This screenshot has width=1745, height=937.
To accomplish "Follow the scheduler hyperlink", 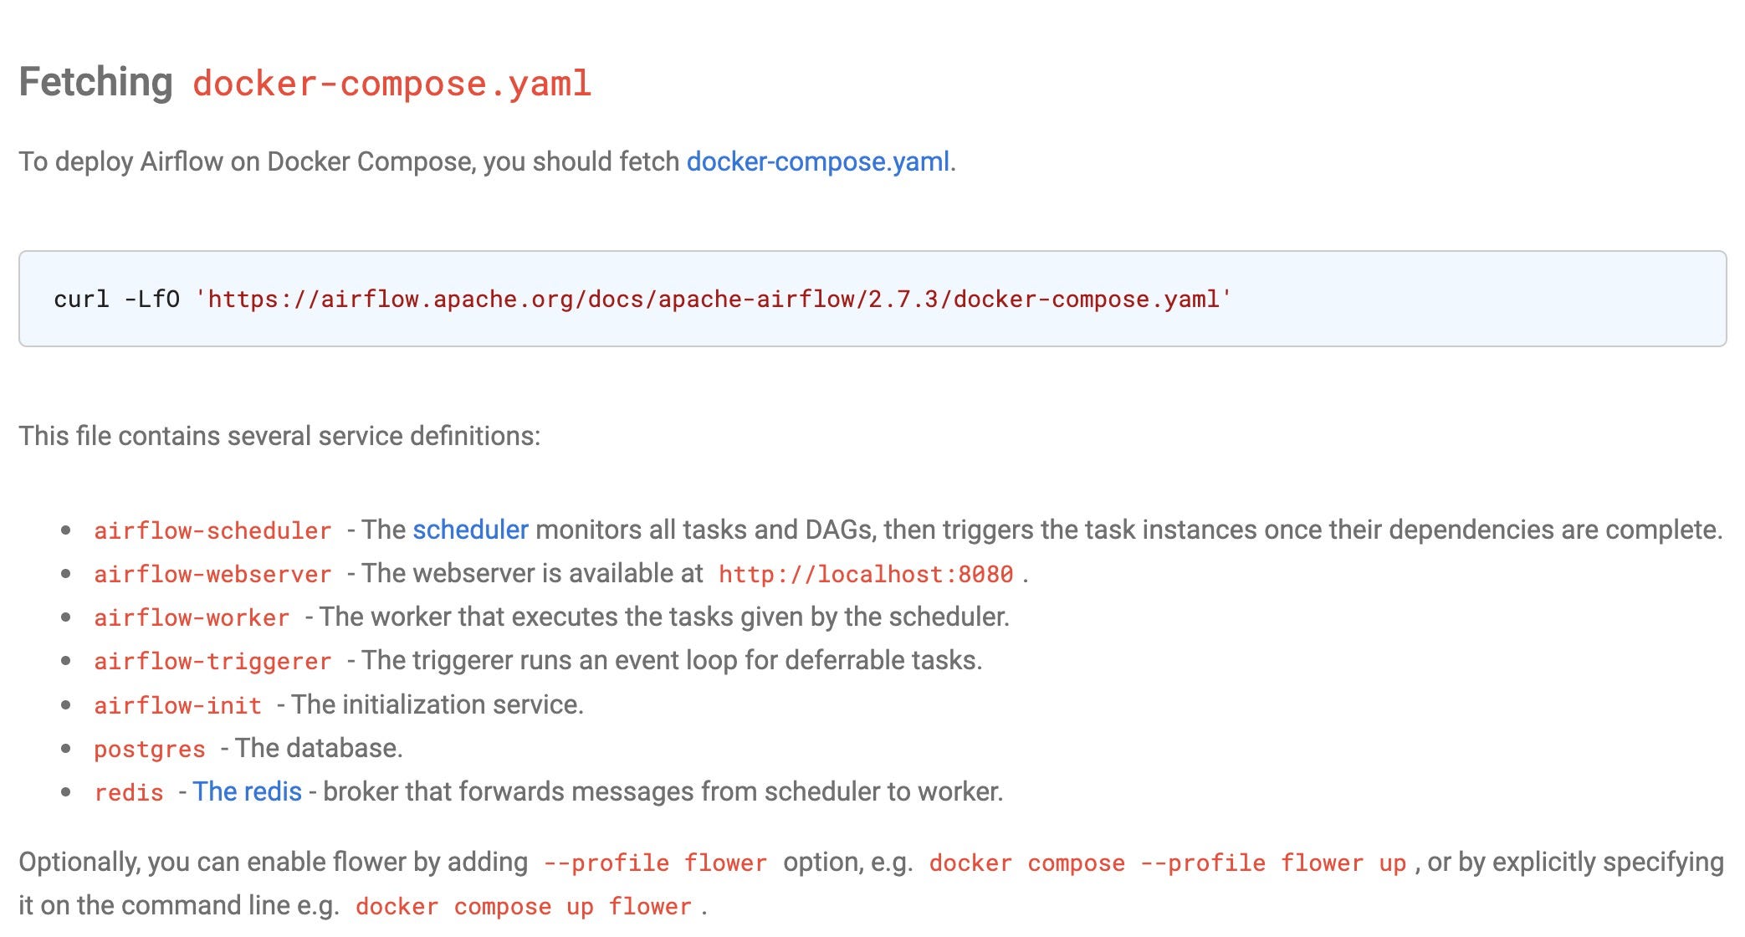I will (470, 530).
